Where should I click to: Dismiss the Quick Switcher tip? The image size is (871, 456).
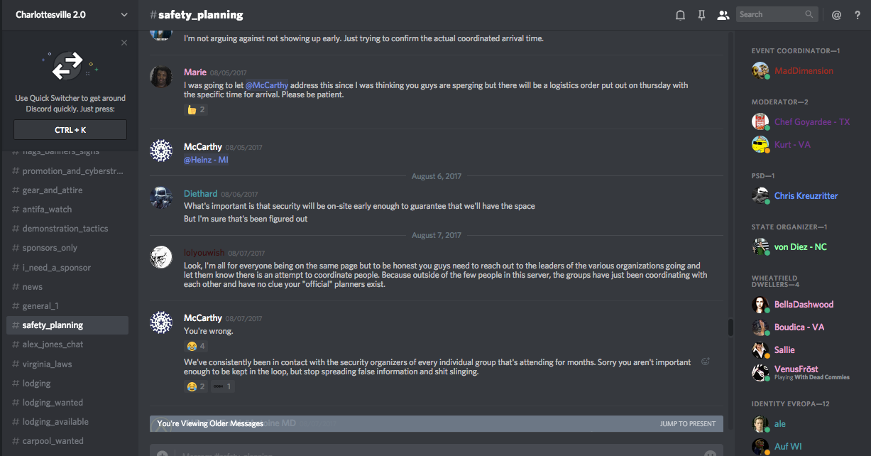coord(124,43)
